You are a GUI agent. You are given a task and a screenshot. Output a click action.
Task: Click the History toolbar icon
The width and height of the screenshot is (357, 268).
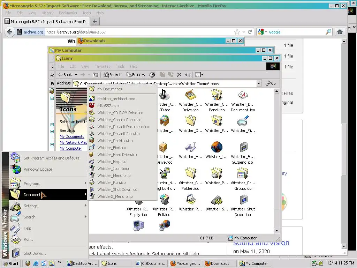(152, 75)
